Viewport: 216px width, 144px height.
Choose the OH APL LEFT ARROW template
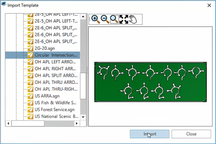[55, 62]
